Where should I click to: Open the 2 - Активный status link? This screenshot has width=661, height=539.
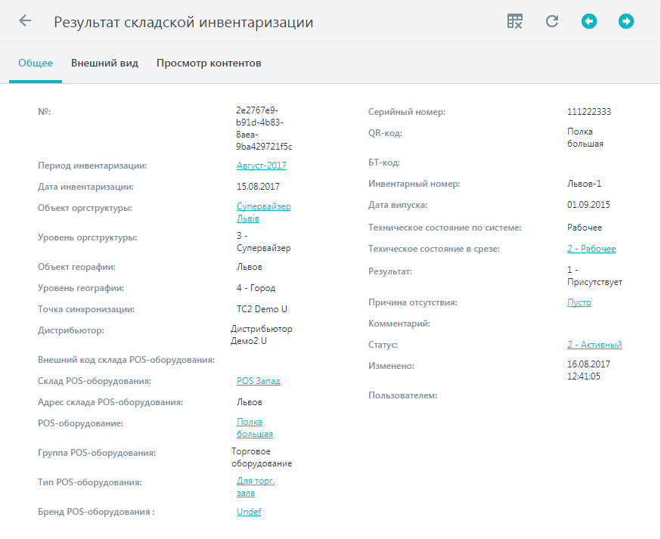click(594, 345)
